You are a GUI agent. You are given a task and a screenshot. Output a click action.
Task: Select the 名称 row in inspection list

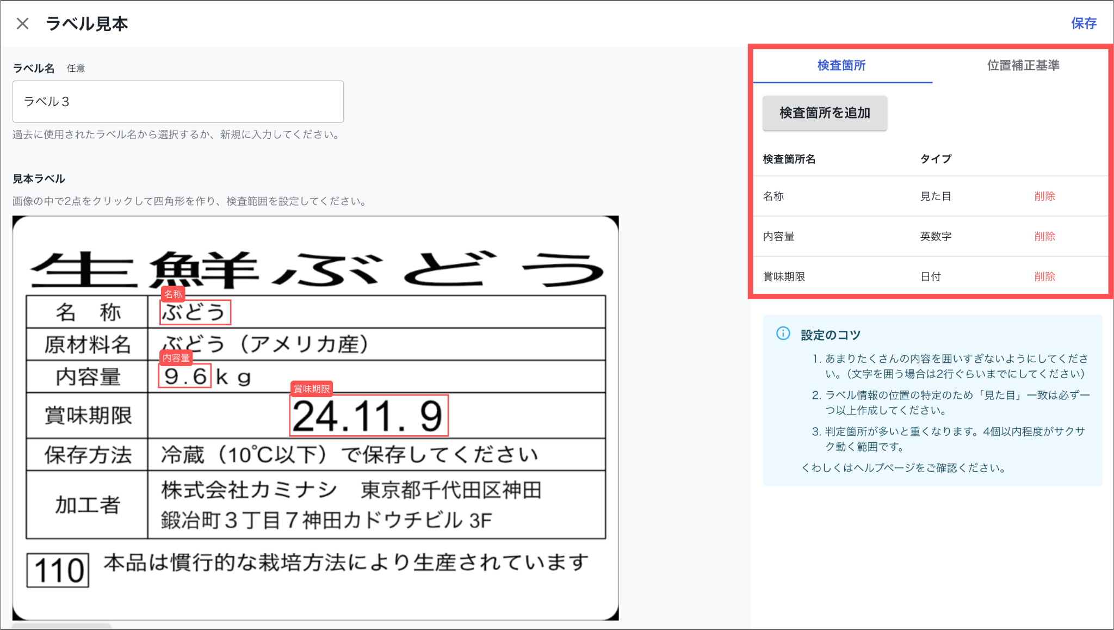tap(773, 196)
